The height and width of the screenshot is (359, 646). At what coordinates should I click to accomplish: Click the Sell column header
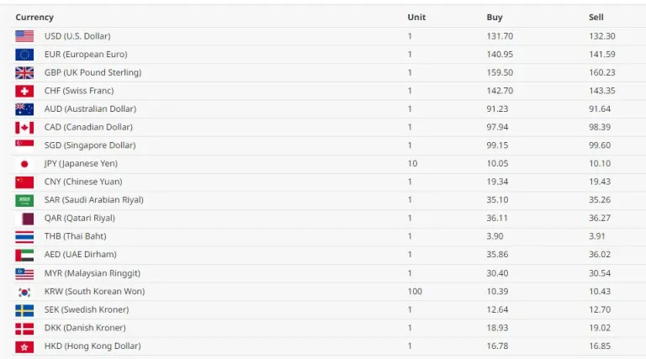click(x=596, y=18)
